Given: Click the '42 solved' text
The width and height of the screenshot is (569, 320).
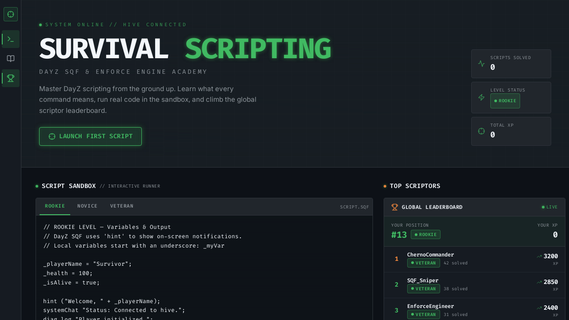Looking at the screenshot, I should (x=456, y=263).
